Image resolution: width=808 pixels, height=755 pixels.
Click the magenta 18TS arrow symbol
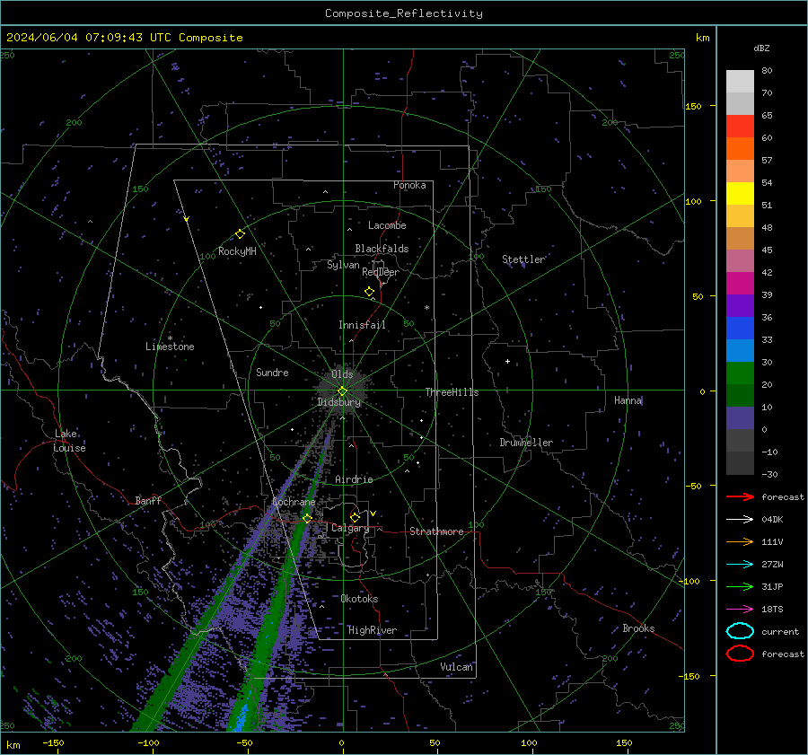[740, 610]
